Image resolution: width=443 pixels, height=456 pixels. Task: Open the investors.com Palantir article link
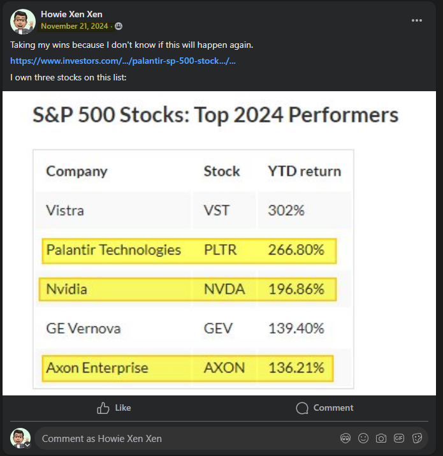tap(123, 61)
